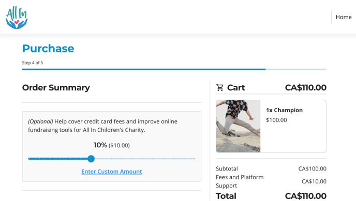Click the blue slider handle at 10%
356x201 pixels.
point(91,159)
